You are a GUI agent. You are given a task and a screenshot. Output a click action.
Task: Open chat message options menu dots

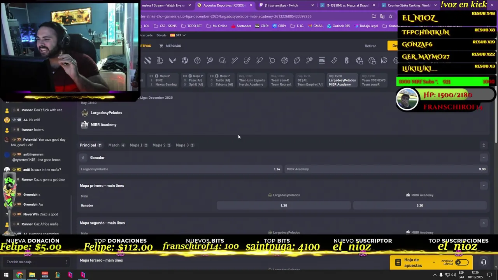point(66,262)
